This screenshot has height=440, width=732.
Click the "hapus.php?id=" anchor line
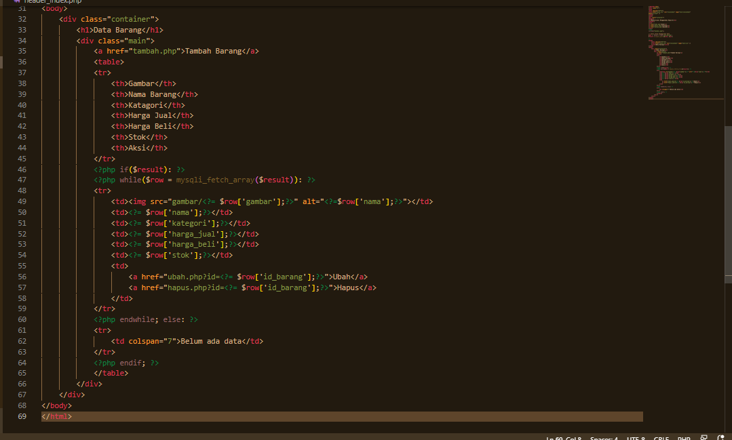click(252, 287)
